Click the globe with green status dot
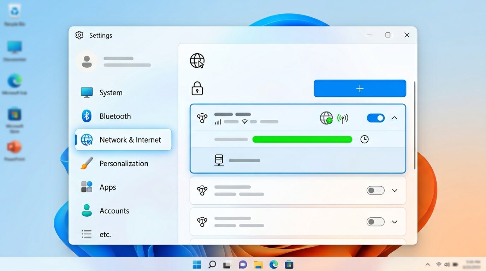Screen dimensions: 486x271 click(x=326, y=118)
